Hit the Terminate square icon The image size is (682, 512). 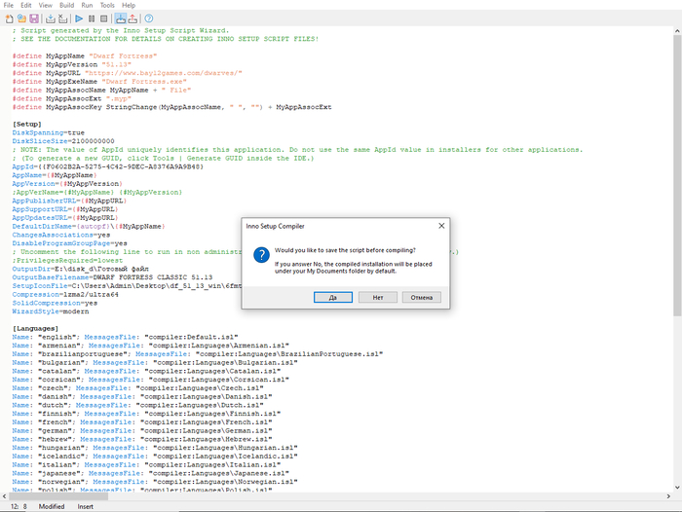pyautogui.click(x=103, y=18)
